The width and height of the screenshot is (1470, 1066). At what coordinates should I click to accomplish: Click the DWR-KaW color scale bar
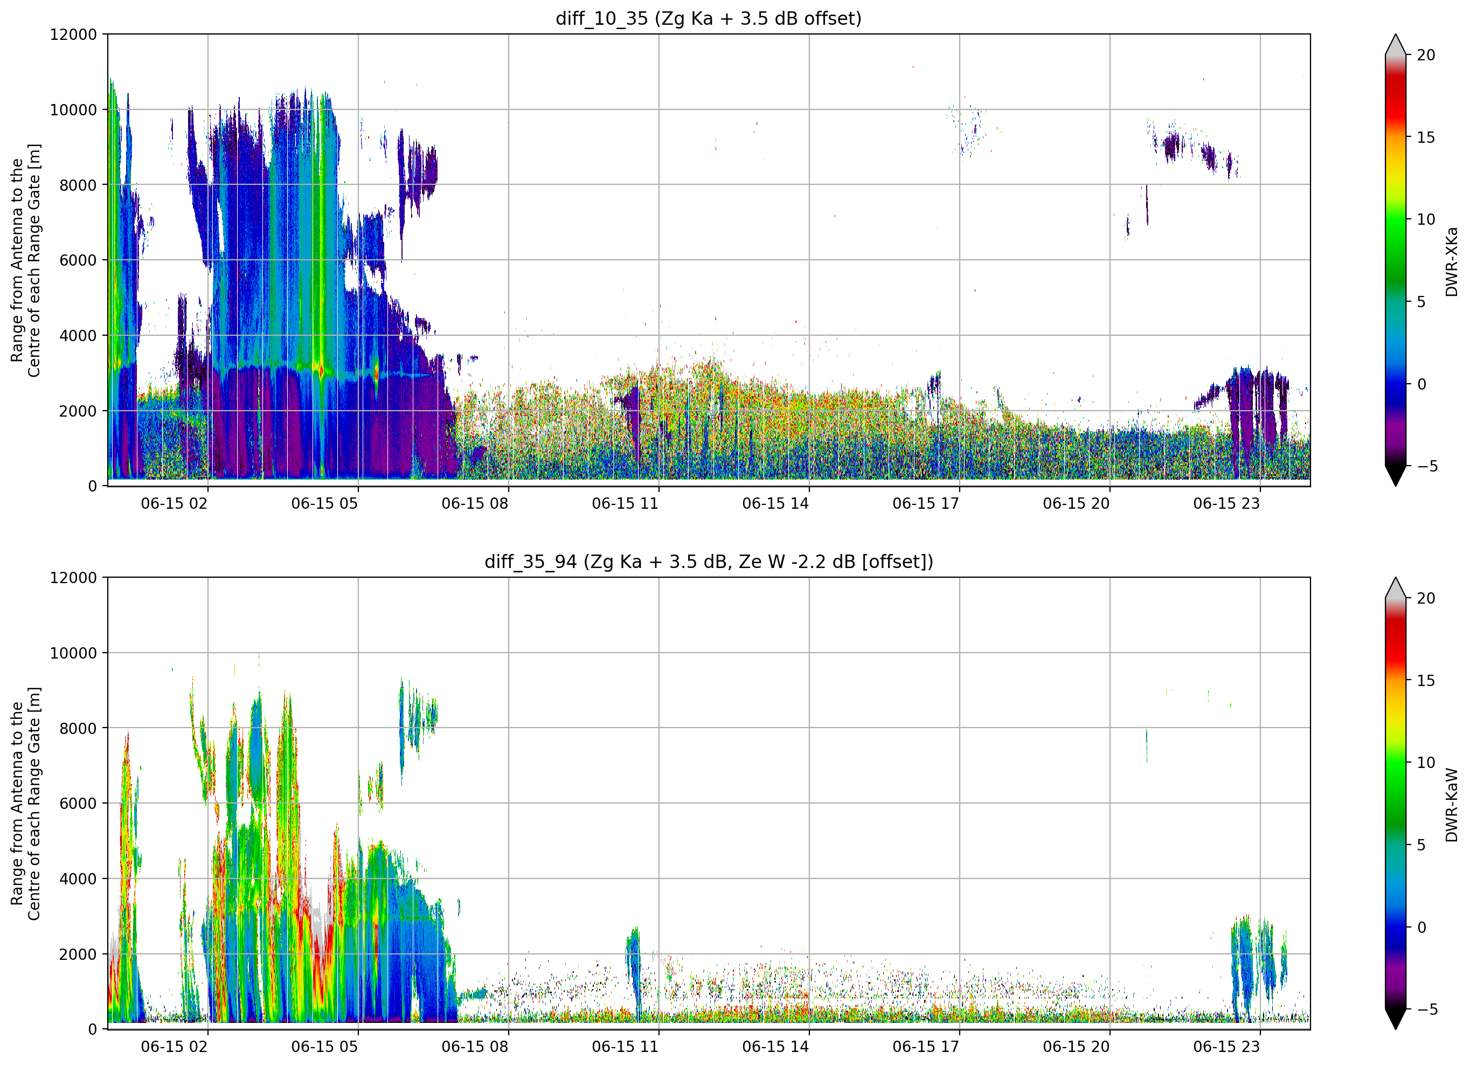click(x=1396, y=804)
